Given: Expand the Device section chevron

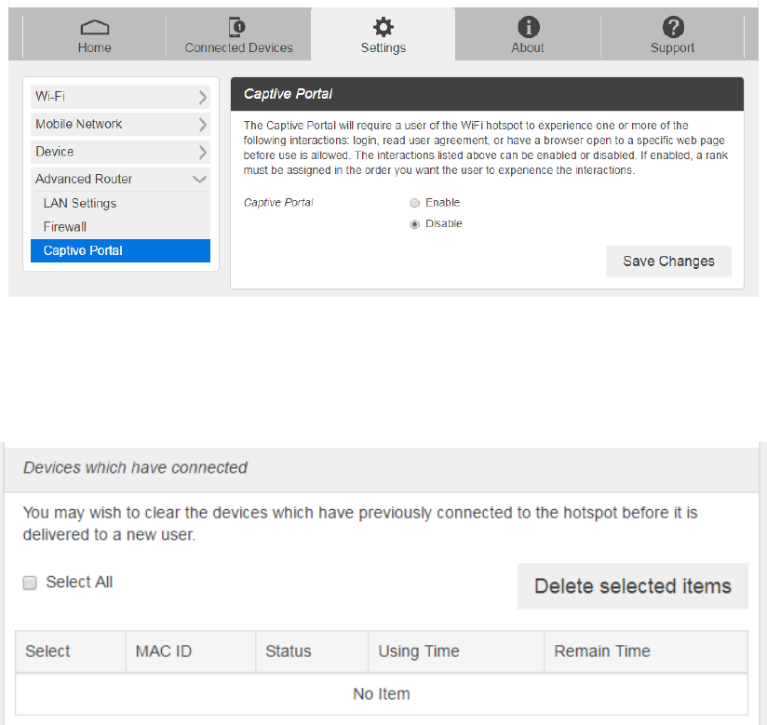Looking at the screenshot, I should point(202,152).
